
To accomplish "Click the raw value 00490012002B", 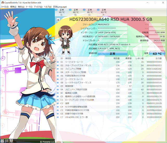I will [154, 103].
